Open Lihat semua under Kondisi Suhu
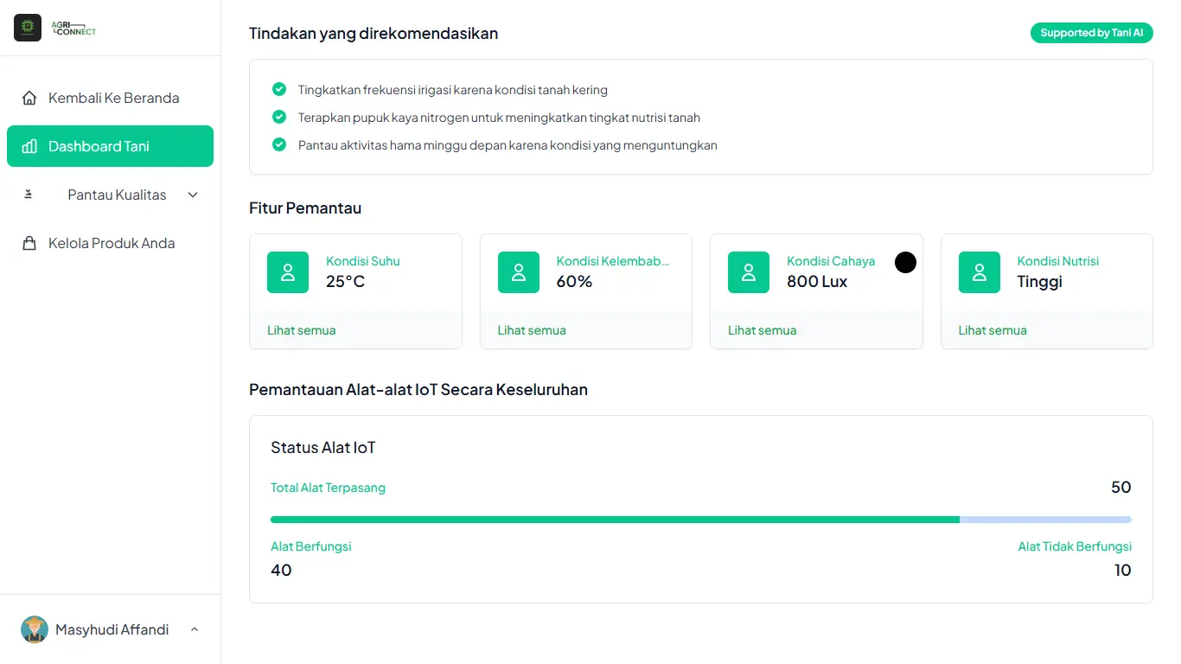 point(301,329)
